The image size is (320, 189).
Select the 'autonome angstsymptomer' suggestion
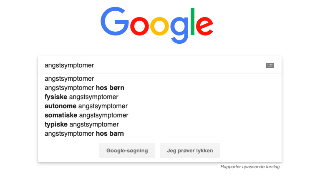click(160, 106)
